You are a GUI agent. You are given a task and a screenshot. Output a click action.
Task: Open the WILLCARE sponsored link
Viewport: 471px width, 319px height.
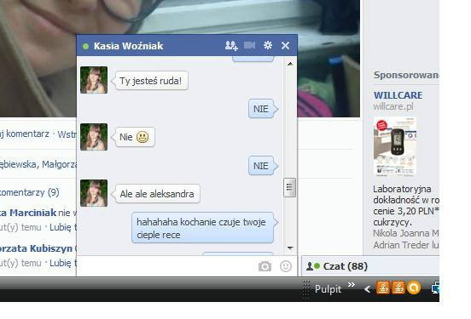pyautogui.click(x=398, y=95)
